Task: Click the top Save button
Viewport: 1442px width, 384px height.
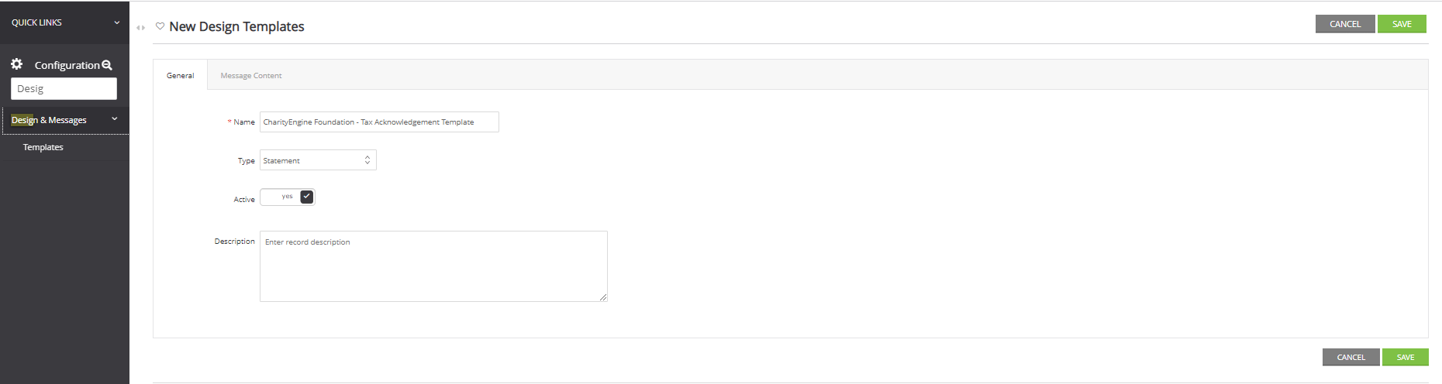Action: click(1402, 24)
